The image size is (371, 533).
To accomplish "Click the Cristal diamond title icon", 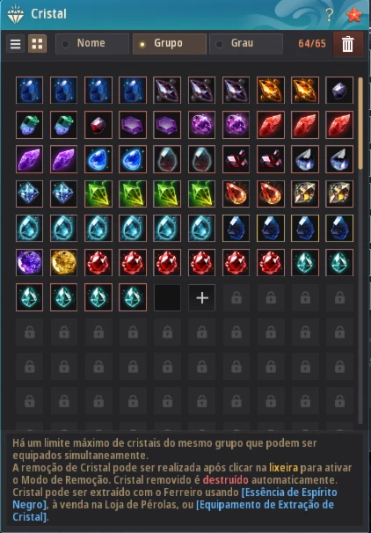I will coord(16,15).
